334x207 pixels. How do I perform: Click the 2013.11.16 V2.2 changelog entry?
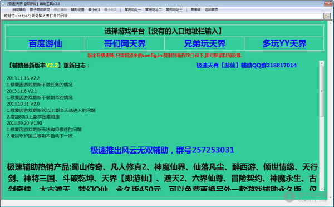pos(23,78)
